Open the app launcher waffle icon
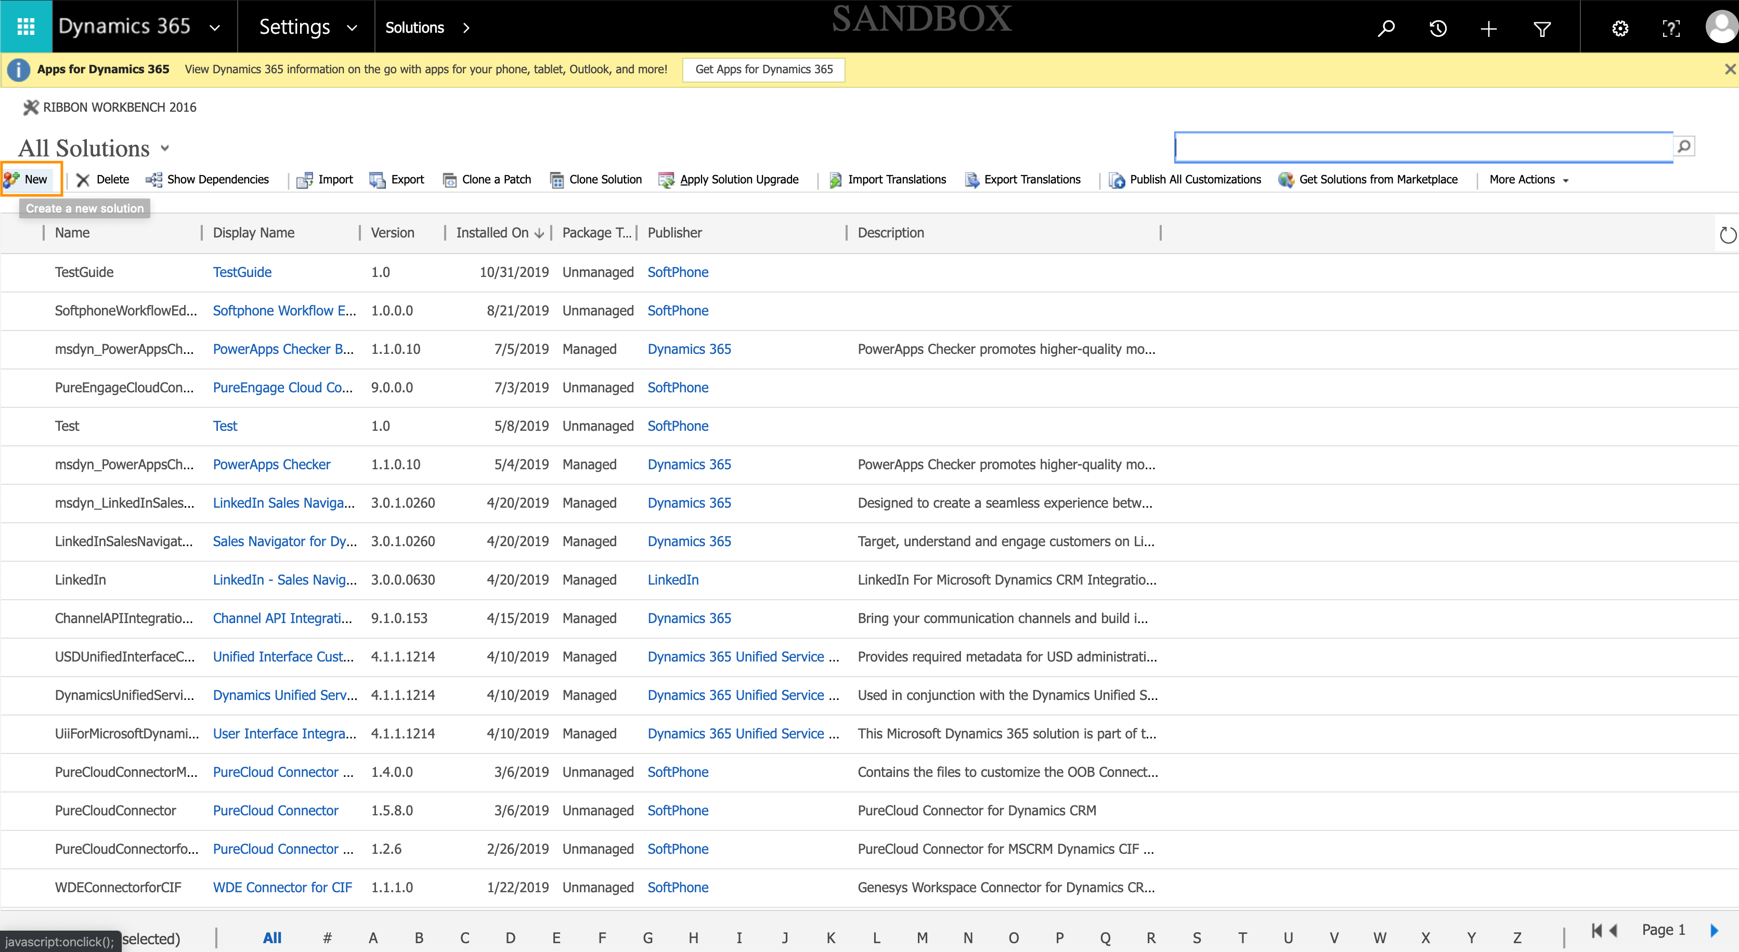This screenshot has width=1739, height=952. pos(25,27)
